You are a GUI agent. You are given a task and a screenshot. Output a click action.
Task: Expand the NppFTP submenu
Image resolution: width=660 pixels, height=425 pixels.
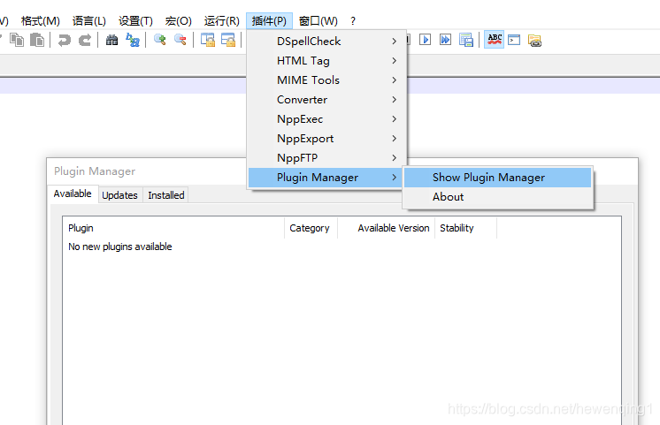point(326,157)
